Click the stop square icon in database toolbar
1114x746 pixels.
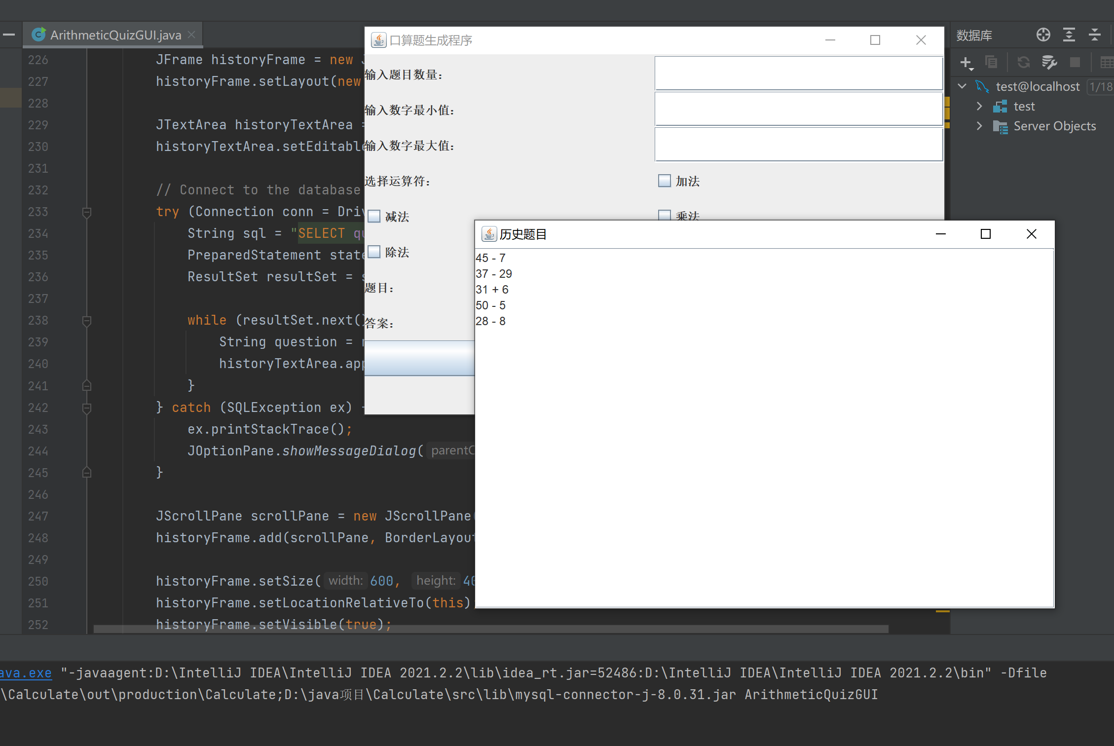[1075, 63]
